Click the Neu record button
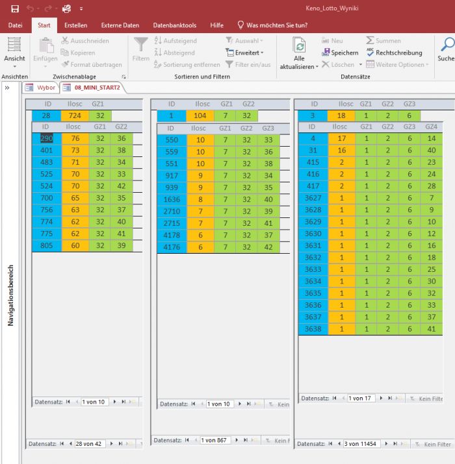The image size is (455, 464). pyautogui.click(x=332, y=40)
